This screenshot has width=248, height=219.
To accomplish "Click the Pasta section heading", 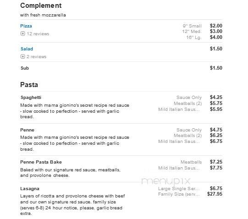I will pyautogui.click(x=29, y=85).
